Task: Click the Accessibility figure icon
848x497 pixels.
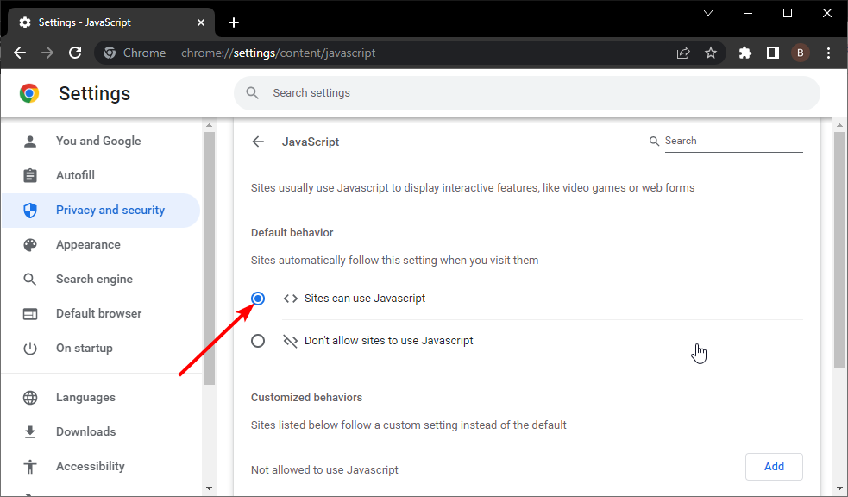Action: 30,466
